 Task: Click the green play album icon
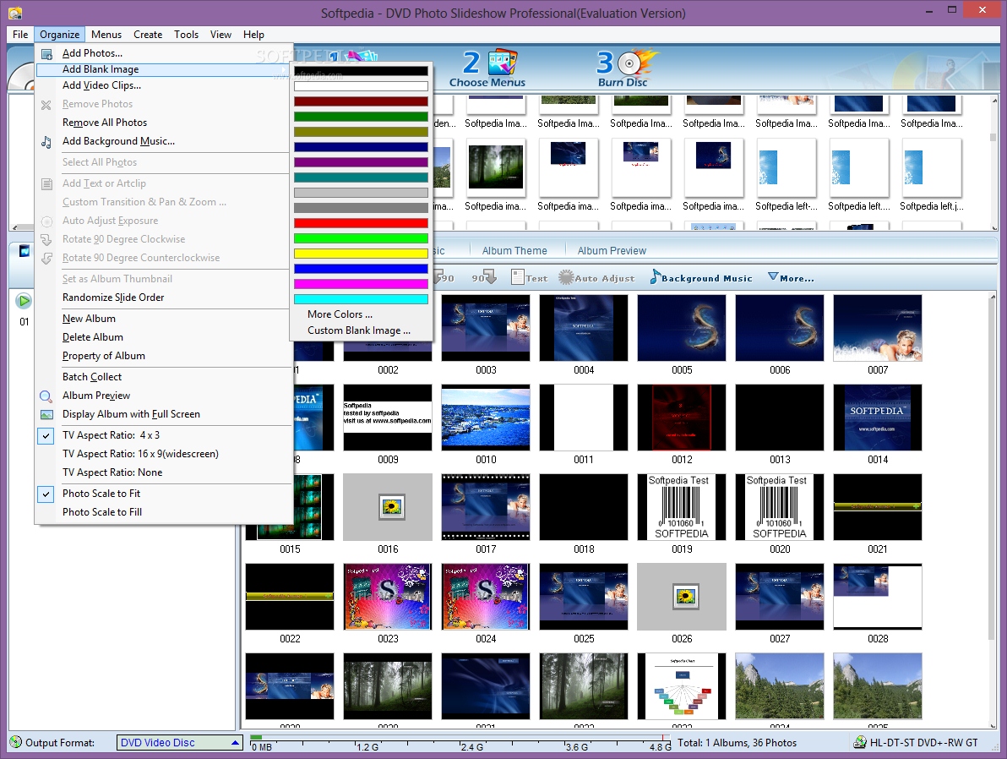(x=23, y=300)
